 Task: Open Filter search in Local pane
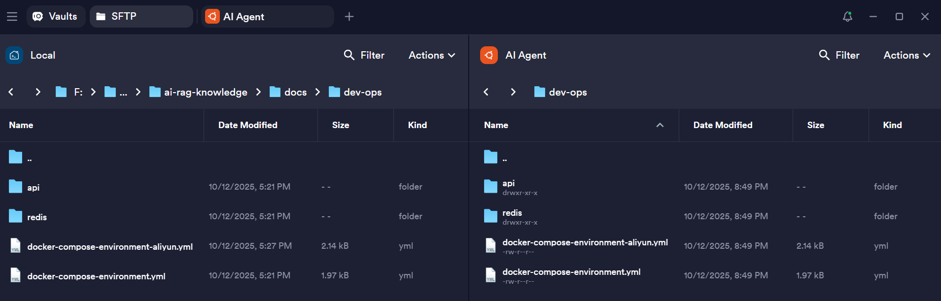364,55
